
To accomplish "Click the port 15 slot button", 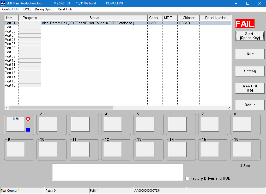I will pos(210,150).
